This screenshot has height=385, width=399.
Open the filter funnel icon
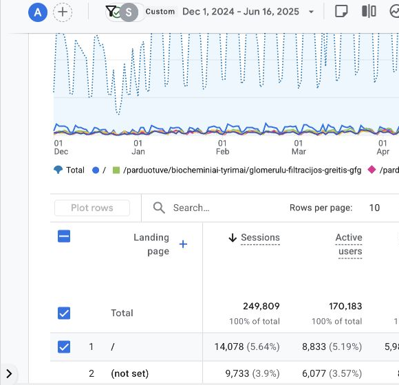111,11
